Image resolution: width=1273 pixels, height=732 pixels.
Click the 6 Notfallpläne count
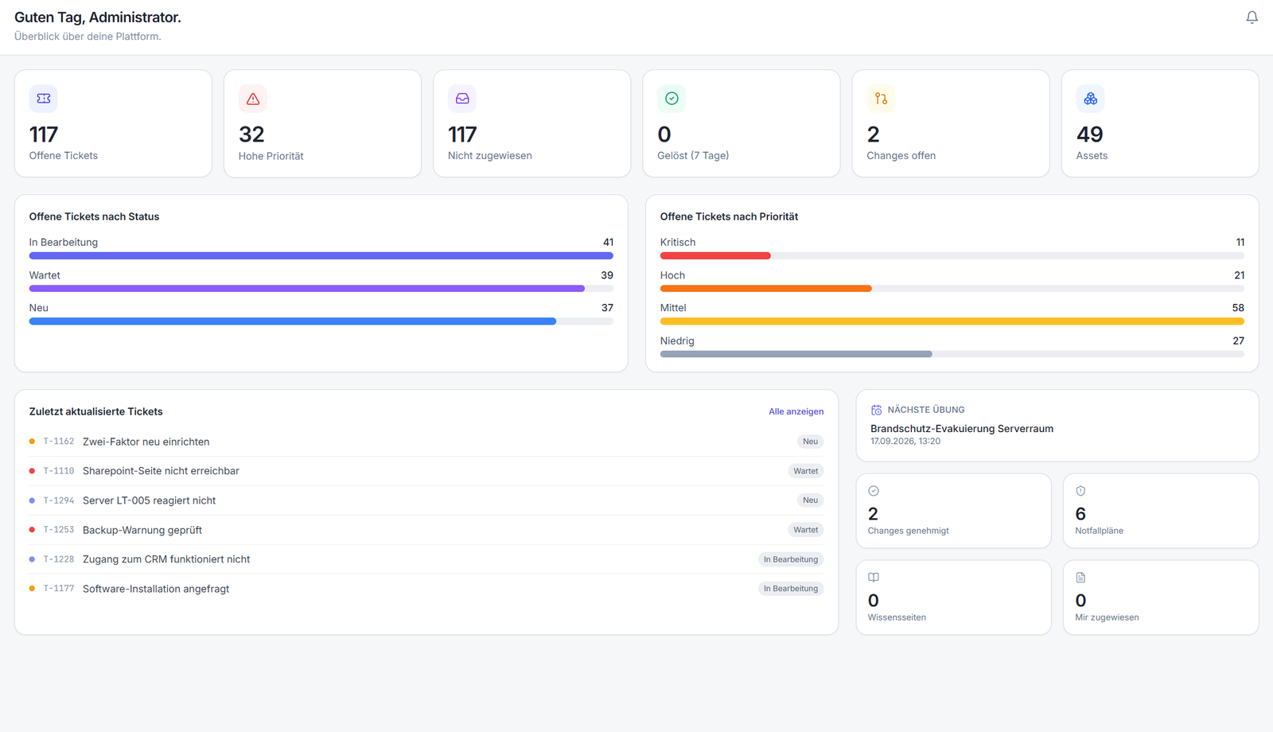(1080, 514)
